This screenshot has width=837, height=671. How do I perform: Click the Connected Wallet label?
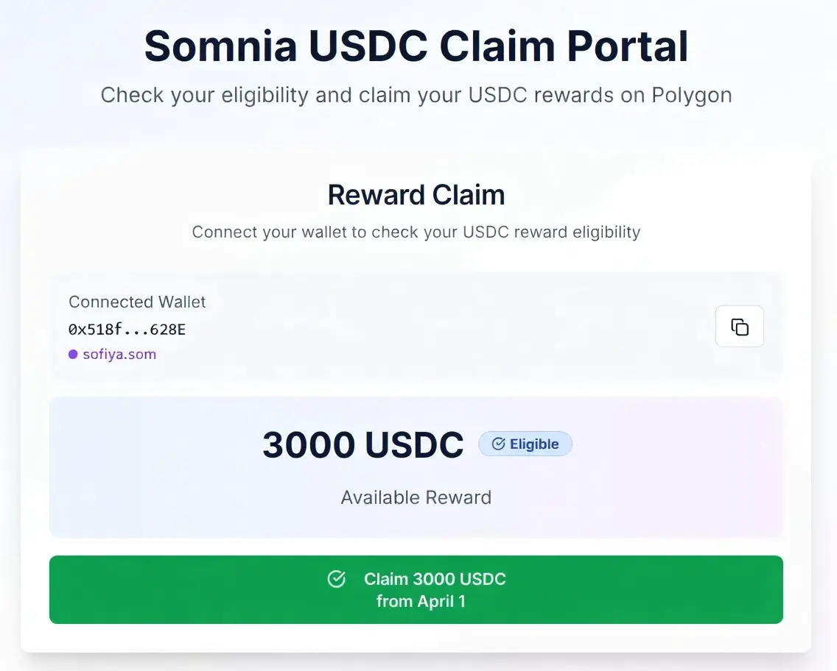pyautogui.click(x=137, y=302)
